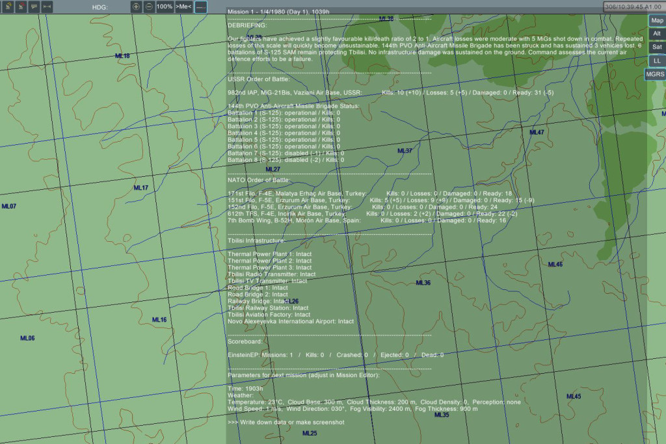
Task: Click the '7th Bomb Wing, B-52H, Morón' row
Action: [367, 220]
